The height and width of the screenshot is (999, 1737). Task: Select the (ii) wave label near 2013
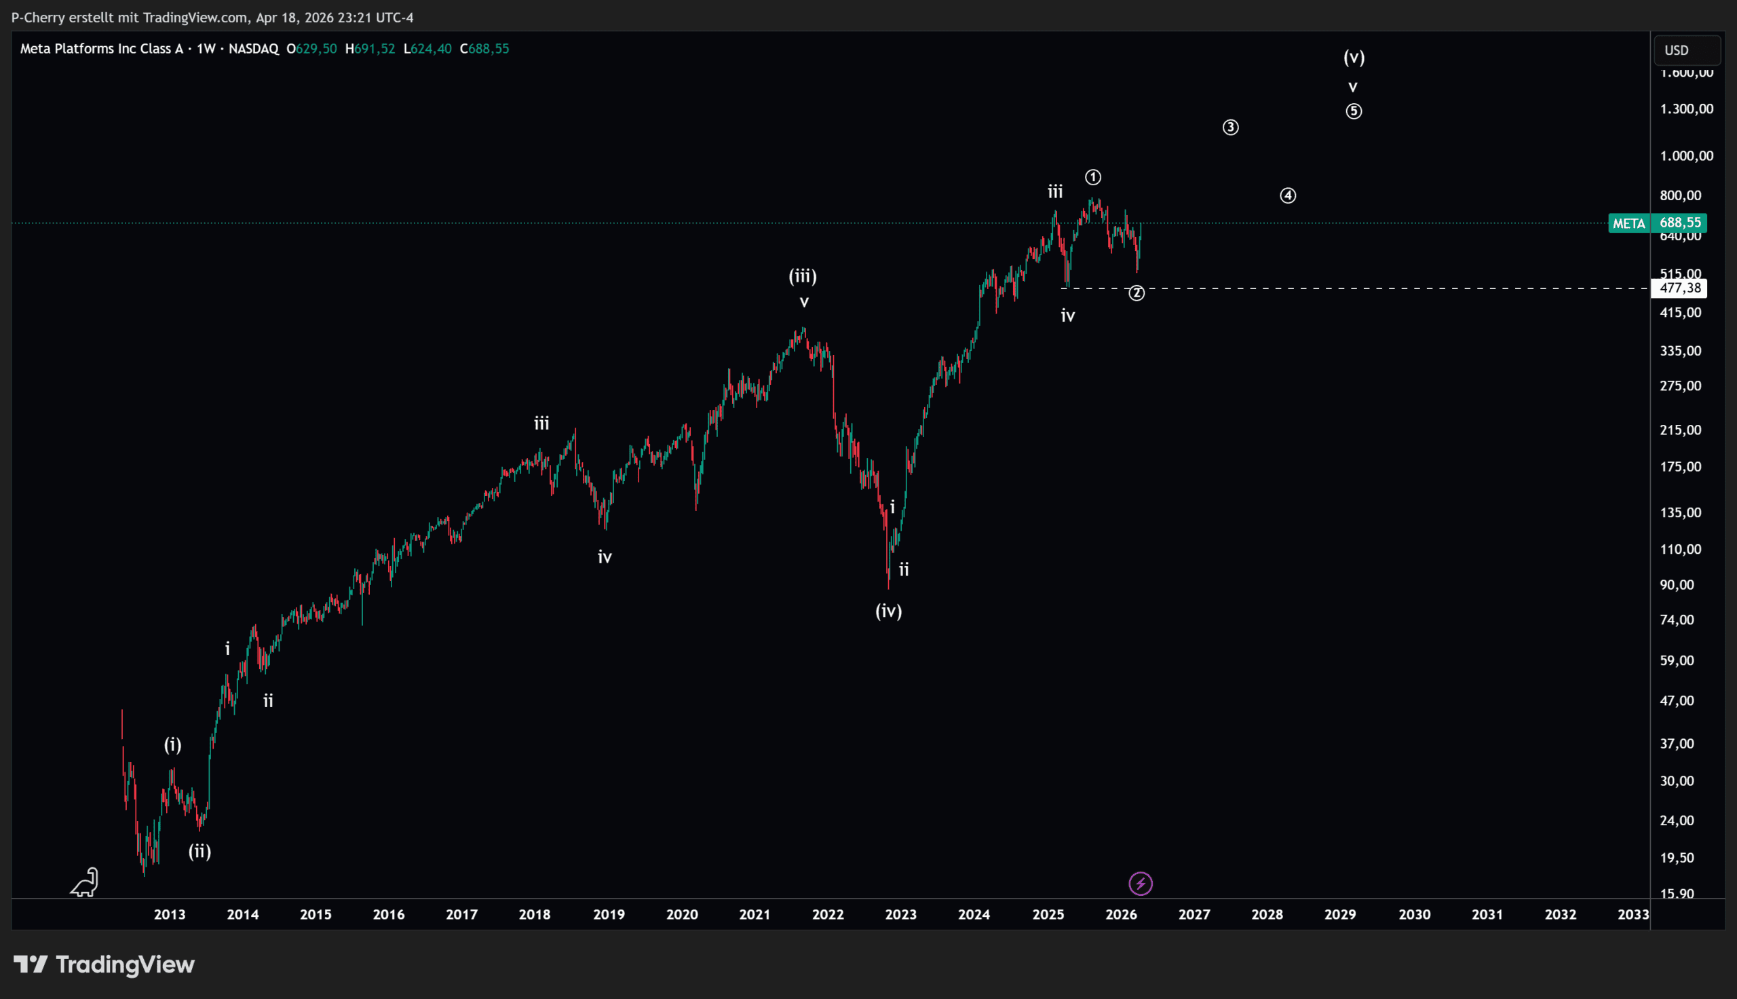(x=199, y=852)
